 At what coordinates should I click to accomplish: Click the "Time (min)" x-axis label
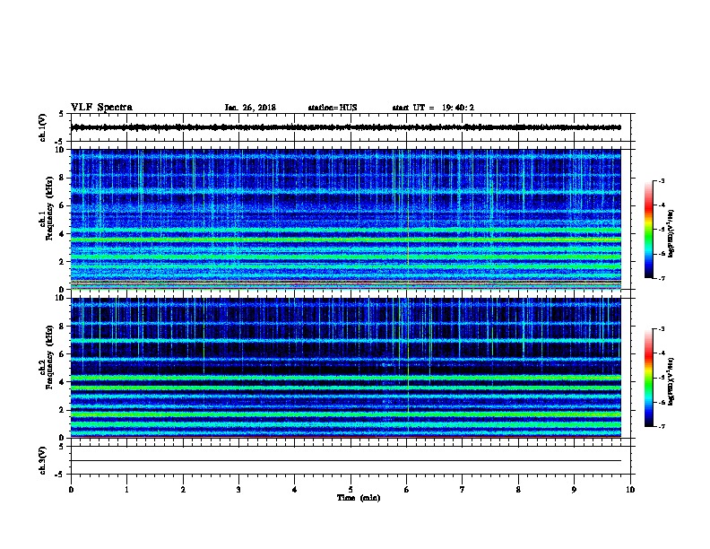pos(359,498)
